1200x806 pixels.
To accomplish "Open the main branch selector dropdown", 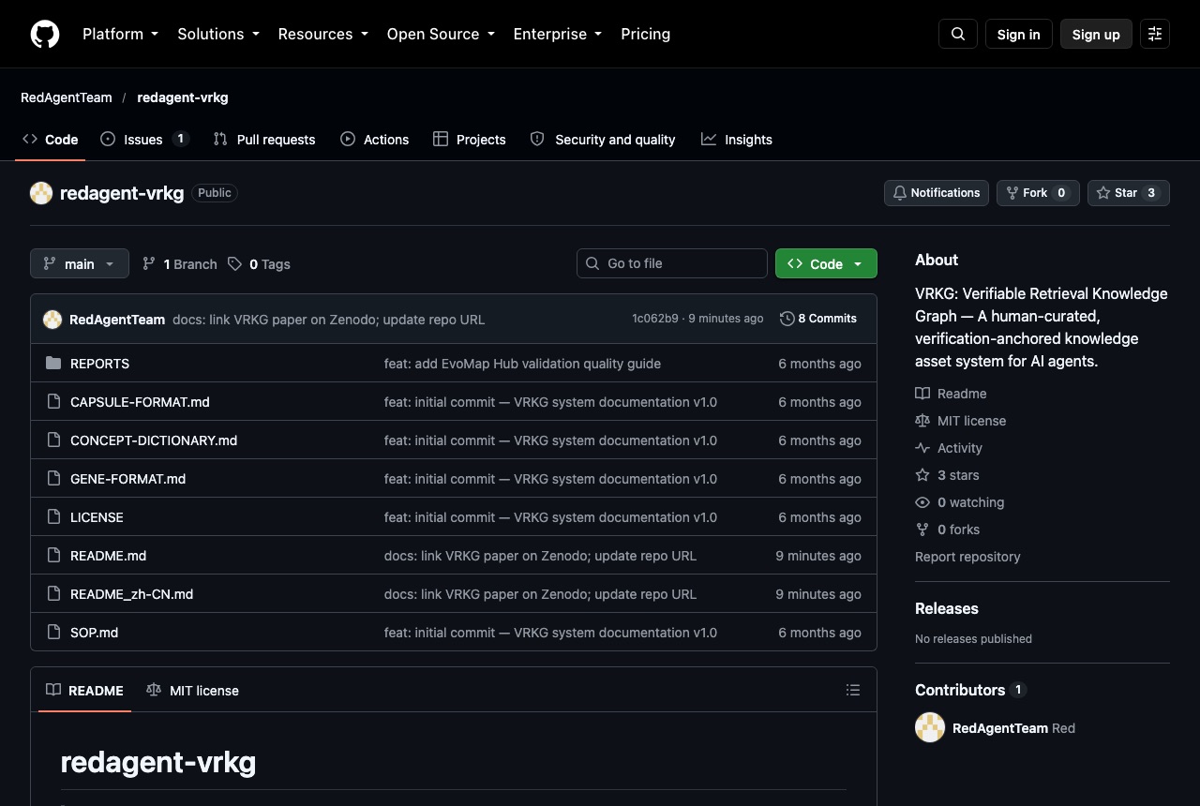I will pyautogui.click(x=80, y=263).
